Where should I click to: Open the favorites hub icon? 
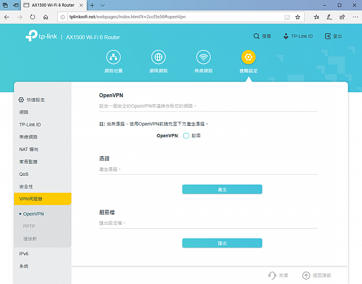pyautogui.click(x=316, y=17)
